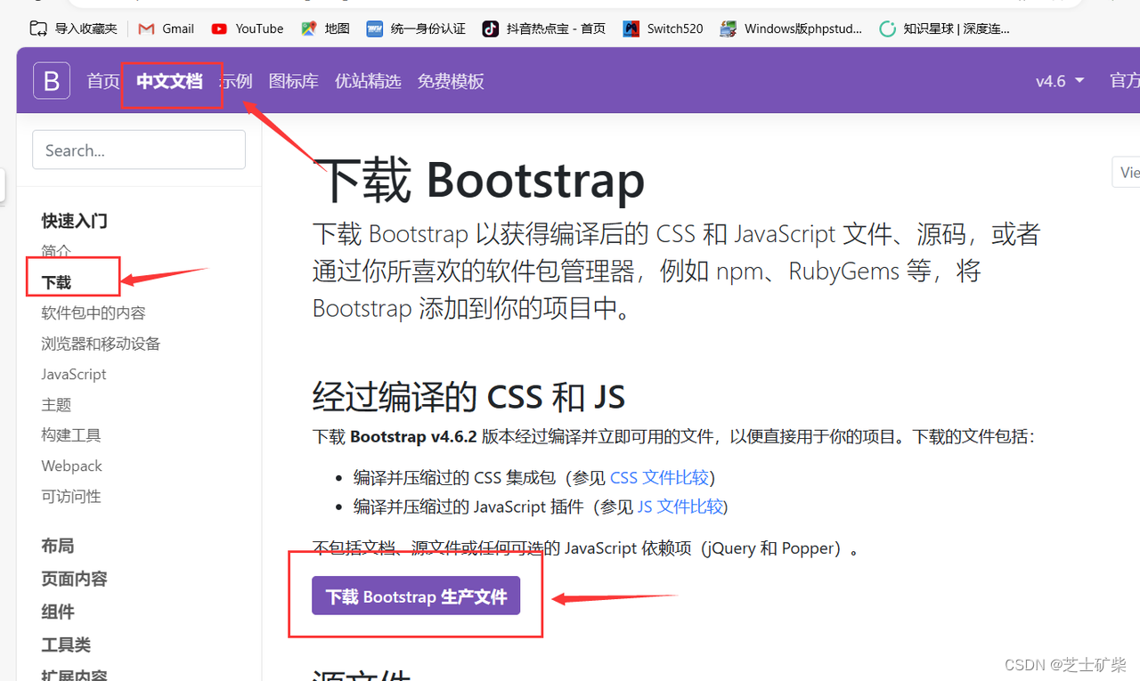Open the Gmail bookmark

pos(166,28)
